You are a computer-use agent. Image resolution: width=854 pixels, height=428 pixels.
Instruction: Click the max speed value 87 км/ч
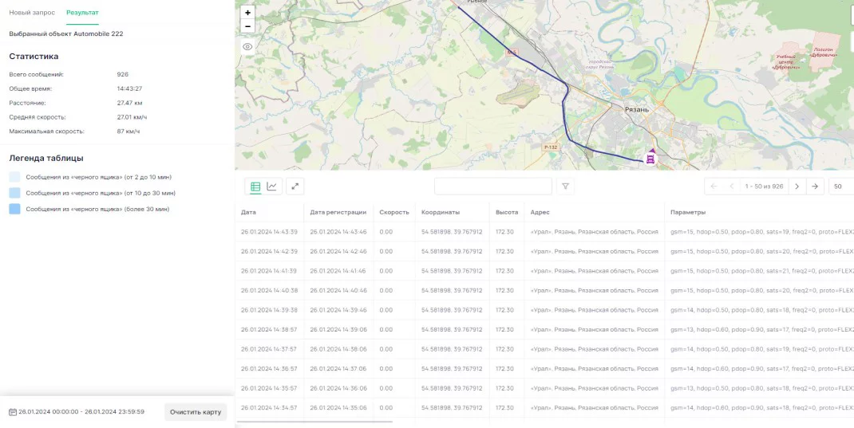(128, 131)
